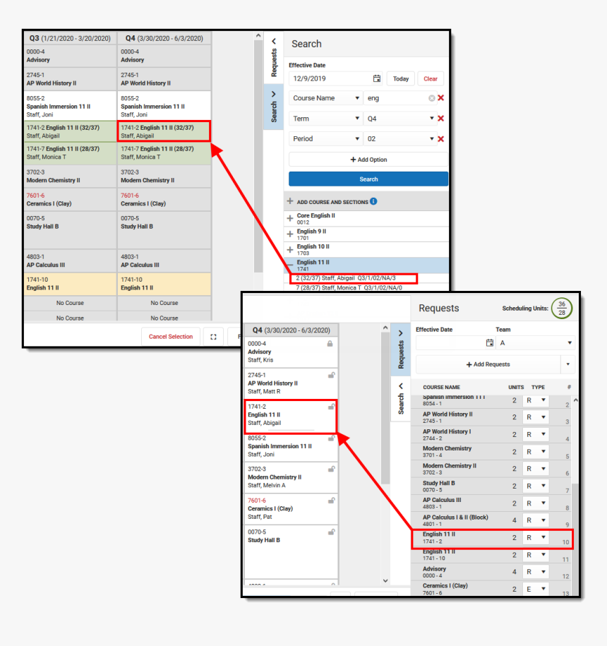This screenshot has height=646, width=607.
Task: Click Add Requests button
Action: point(488,364)
